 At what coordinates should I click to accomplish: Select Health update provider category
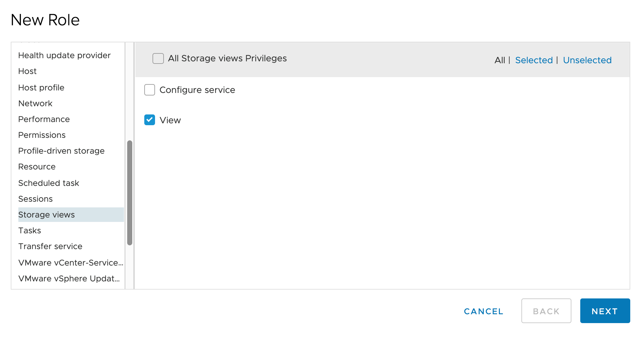(64, 55)
